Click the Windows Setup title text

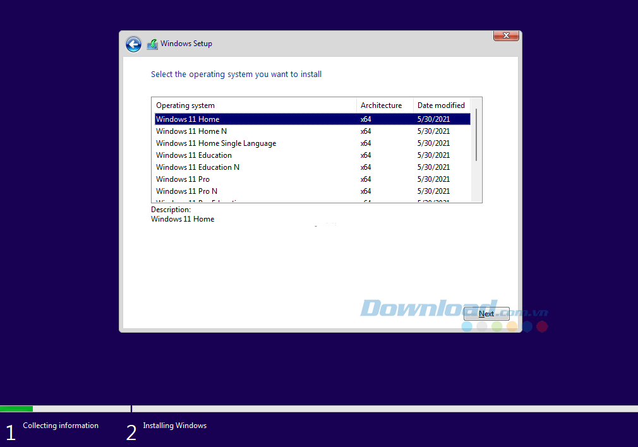(186, 44)
